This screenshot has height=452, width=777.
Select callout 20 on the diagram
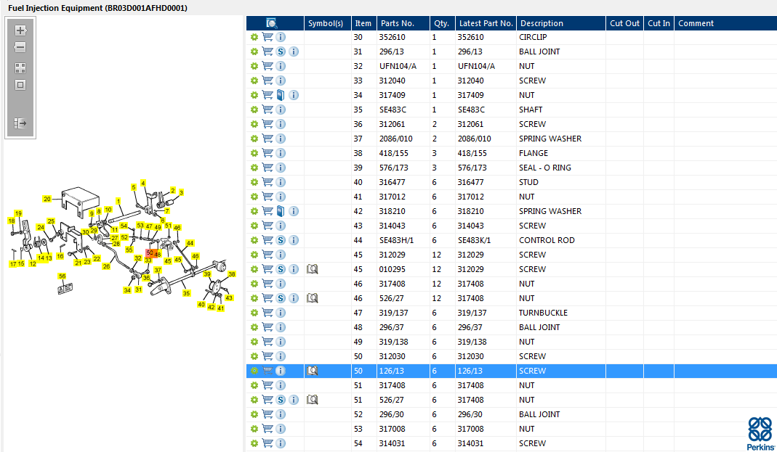pos(47,199)
